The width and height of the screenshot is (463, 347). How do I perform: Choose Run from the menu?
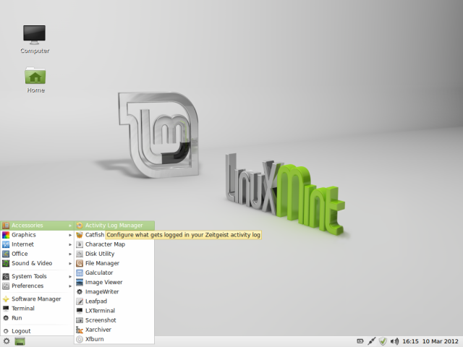37,318
